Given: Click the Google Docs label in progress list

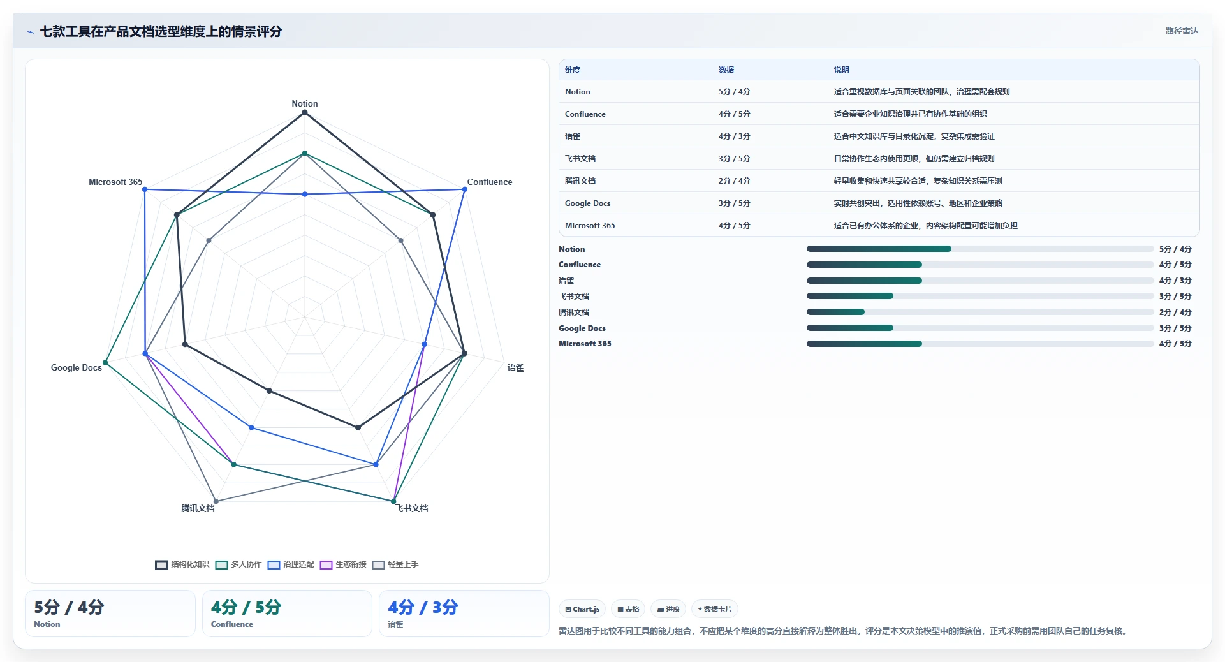Looking at the screenshot, I should point(582,328).
